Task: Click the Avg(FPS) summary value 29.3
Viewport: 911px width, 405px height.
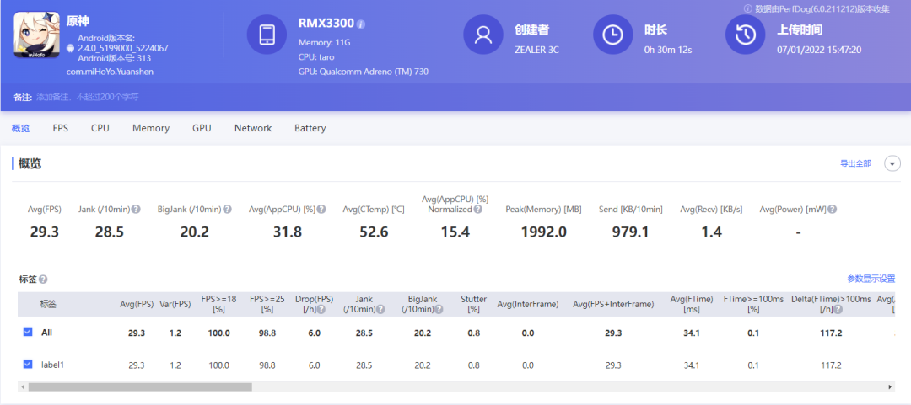Action: pos(45,232)
